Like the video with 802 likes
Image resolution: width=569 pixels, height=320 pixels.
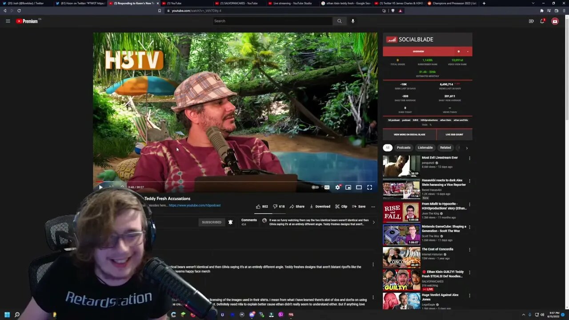(262, 206)
